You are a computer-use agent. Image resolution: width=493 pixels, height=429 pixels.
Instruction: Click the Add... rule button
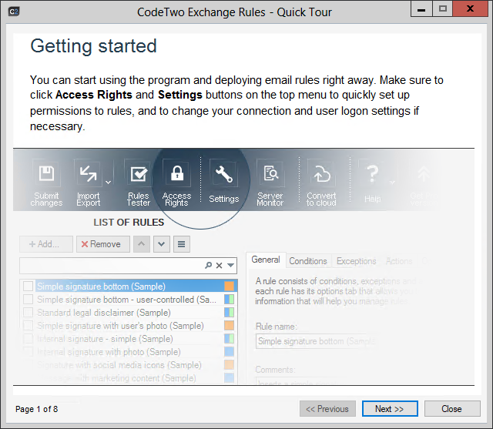46,244
